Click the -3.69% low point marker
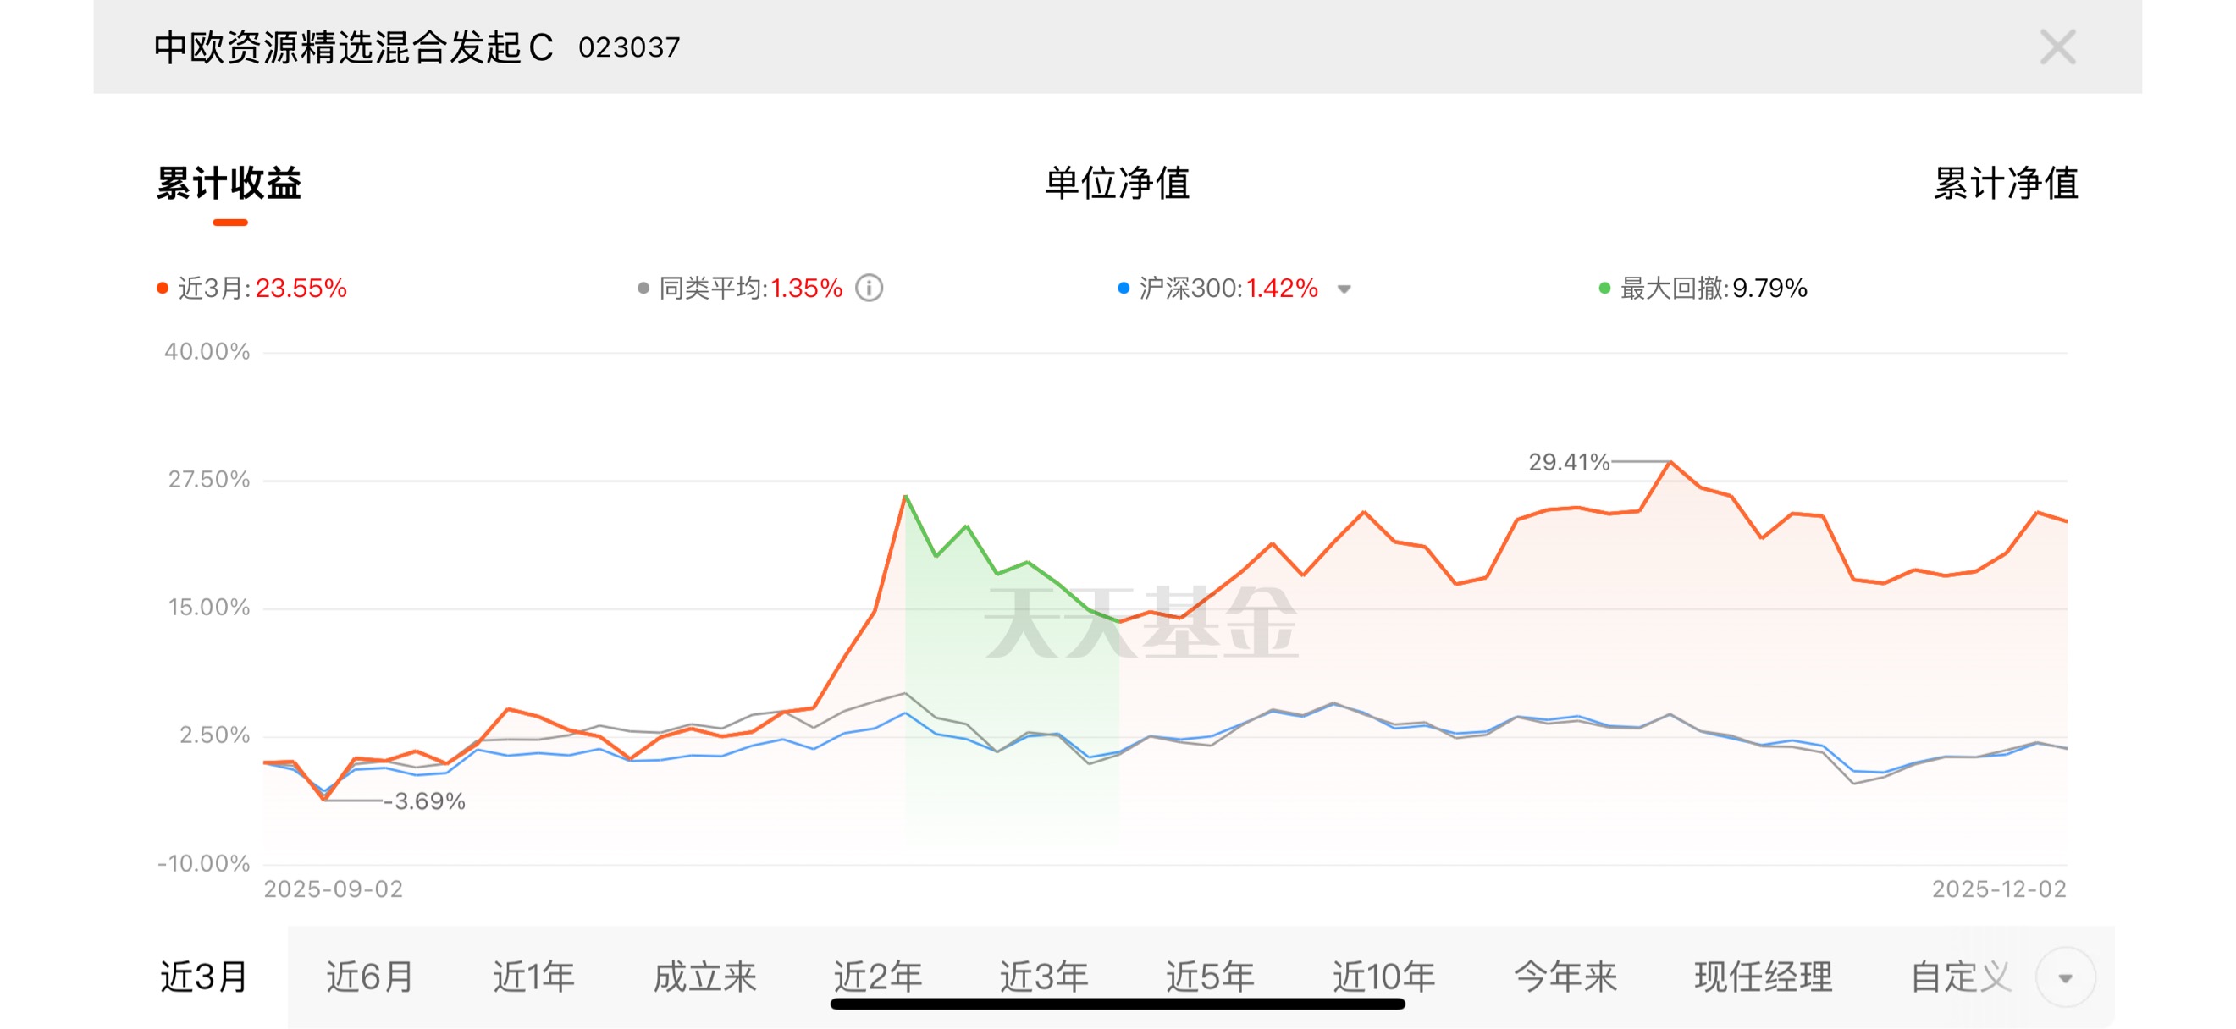 323,799
